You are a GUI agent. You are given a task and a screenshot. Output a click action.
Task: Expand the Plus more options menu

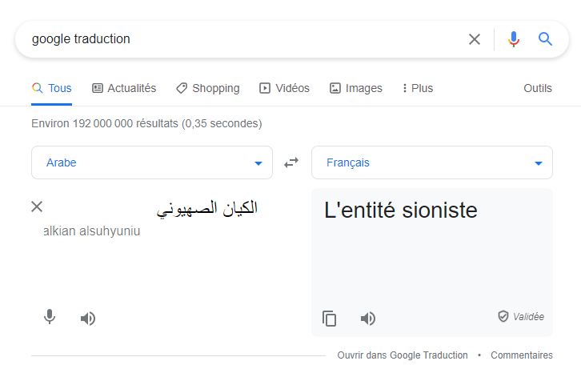point(417,88)
